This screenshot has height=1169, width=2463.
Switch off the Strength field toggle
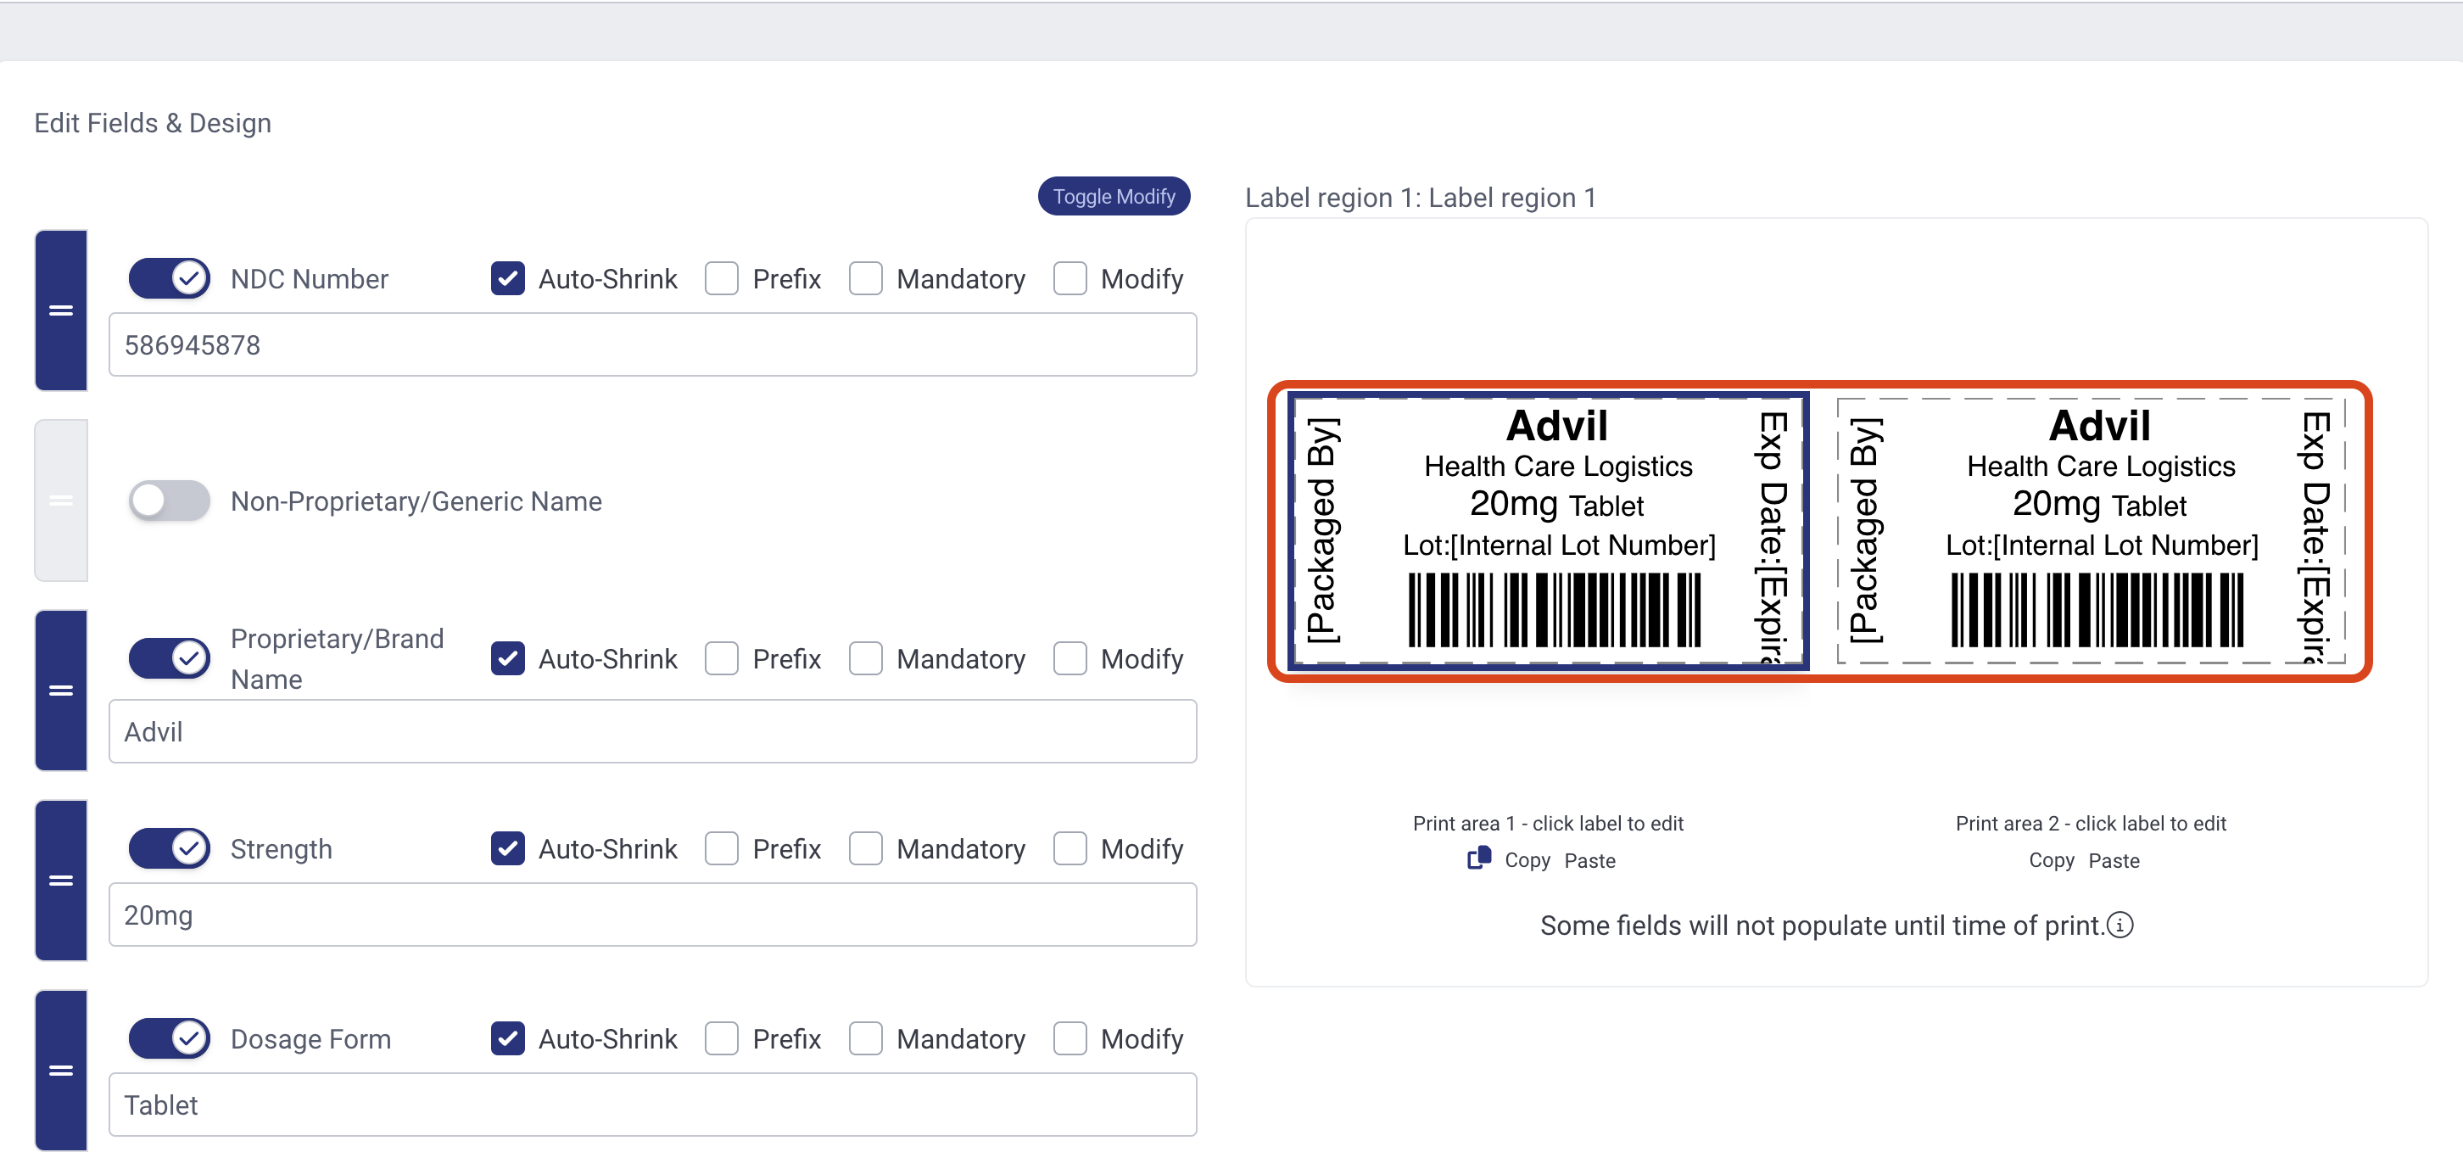point(170,848)
